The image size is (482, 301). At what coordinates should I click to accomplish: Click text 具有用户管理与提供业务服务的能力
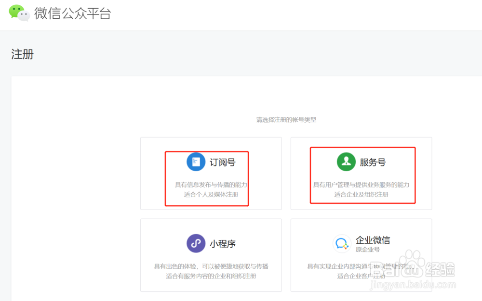coord(361,185)
